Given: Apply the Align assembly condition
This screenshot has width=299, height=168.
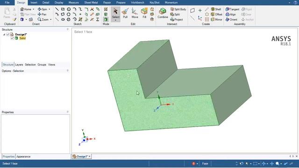Looking at the screenshot, I should (x=231, y=14).
